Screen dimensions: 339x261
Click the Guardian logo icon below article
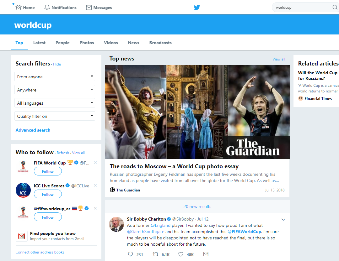pos(112,190)
